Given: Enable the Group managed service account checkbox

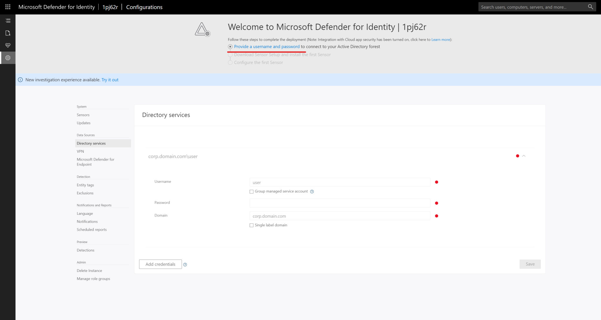Looking at the screenshot, I should pos(251,191).
